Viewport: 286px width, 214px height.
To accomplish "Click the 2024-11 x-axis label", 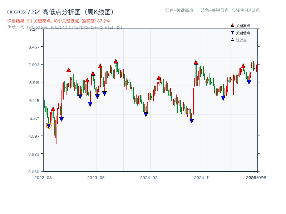I will point(202,178).
